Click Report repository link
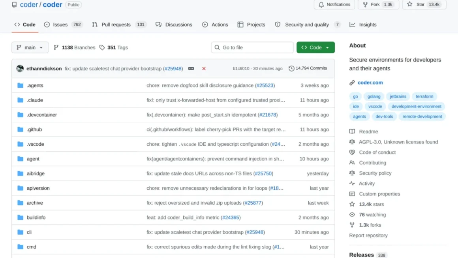The height and width of the screenshot is (258, 458). [368, 235]
